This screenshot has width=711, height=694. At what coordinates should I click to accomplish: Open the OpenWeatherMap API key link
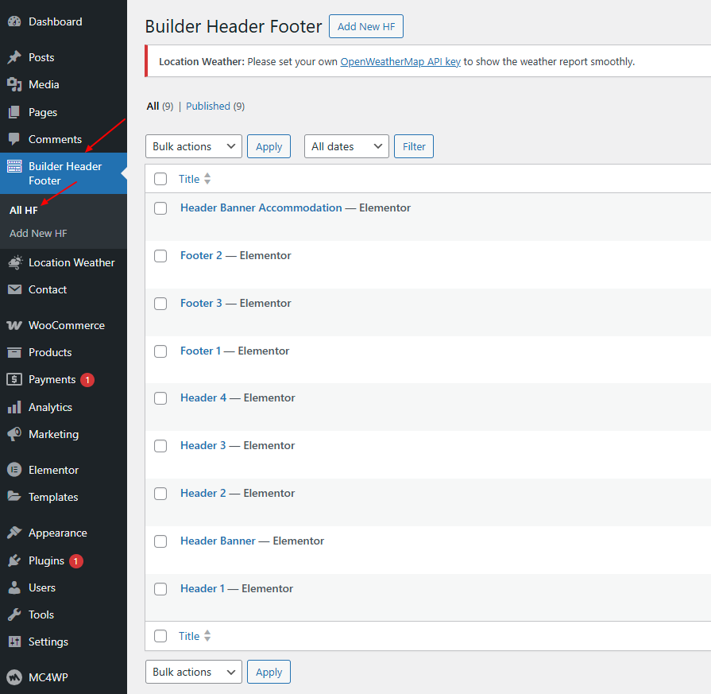point(400,61)
